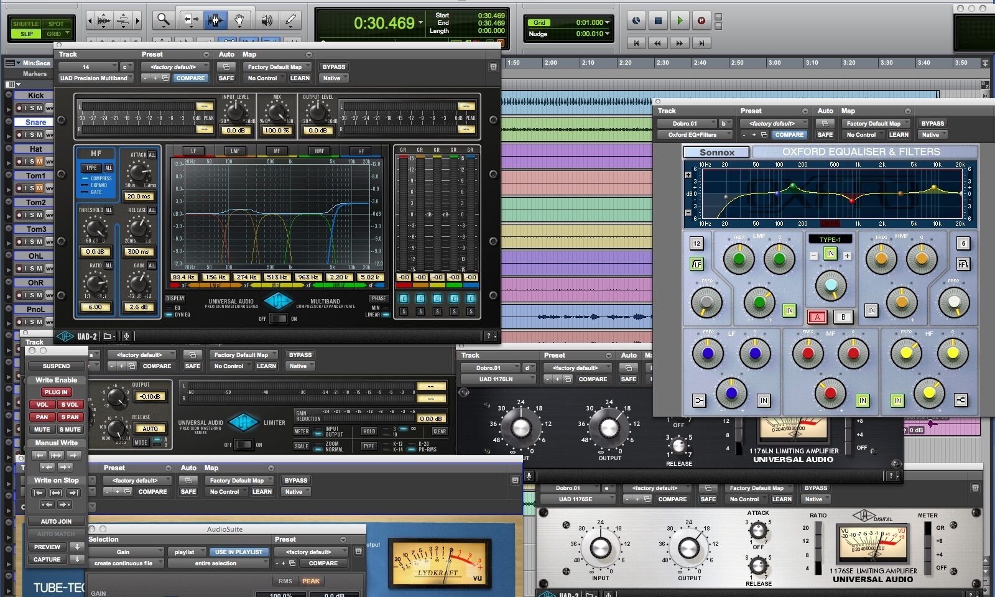This screenshot has height=597, width=995.
Task: Click AUTO JOIN in automation window
Action: click(x=57, y=522)
